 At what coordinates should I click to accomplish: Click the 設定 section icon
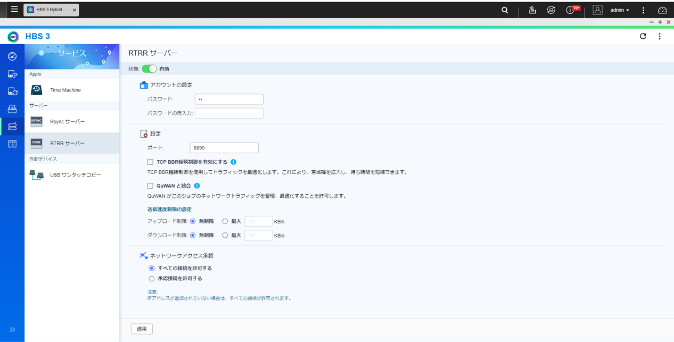click(143, 134)
